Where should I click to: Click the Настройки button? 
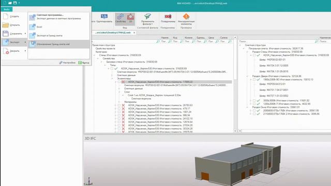pos(67,63)
